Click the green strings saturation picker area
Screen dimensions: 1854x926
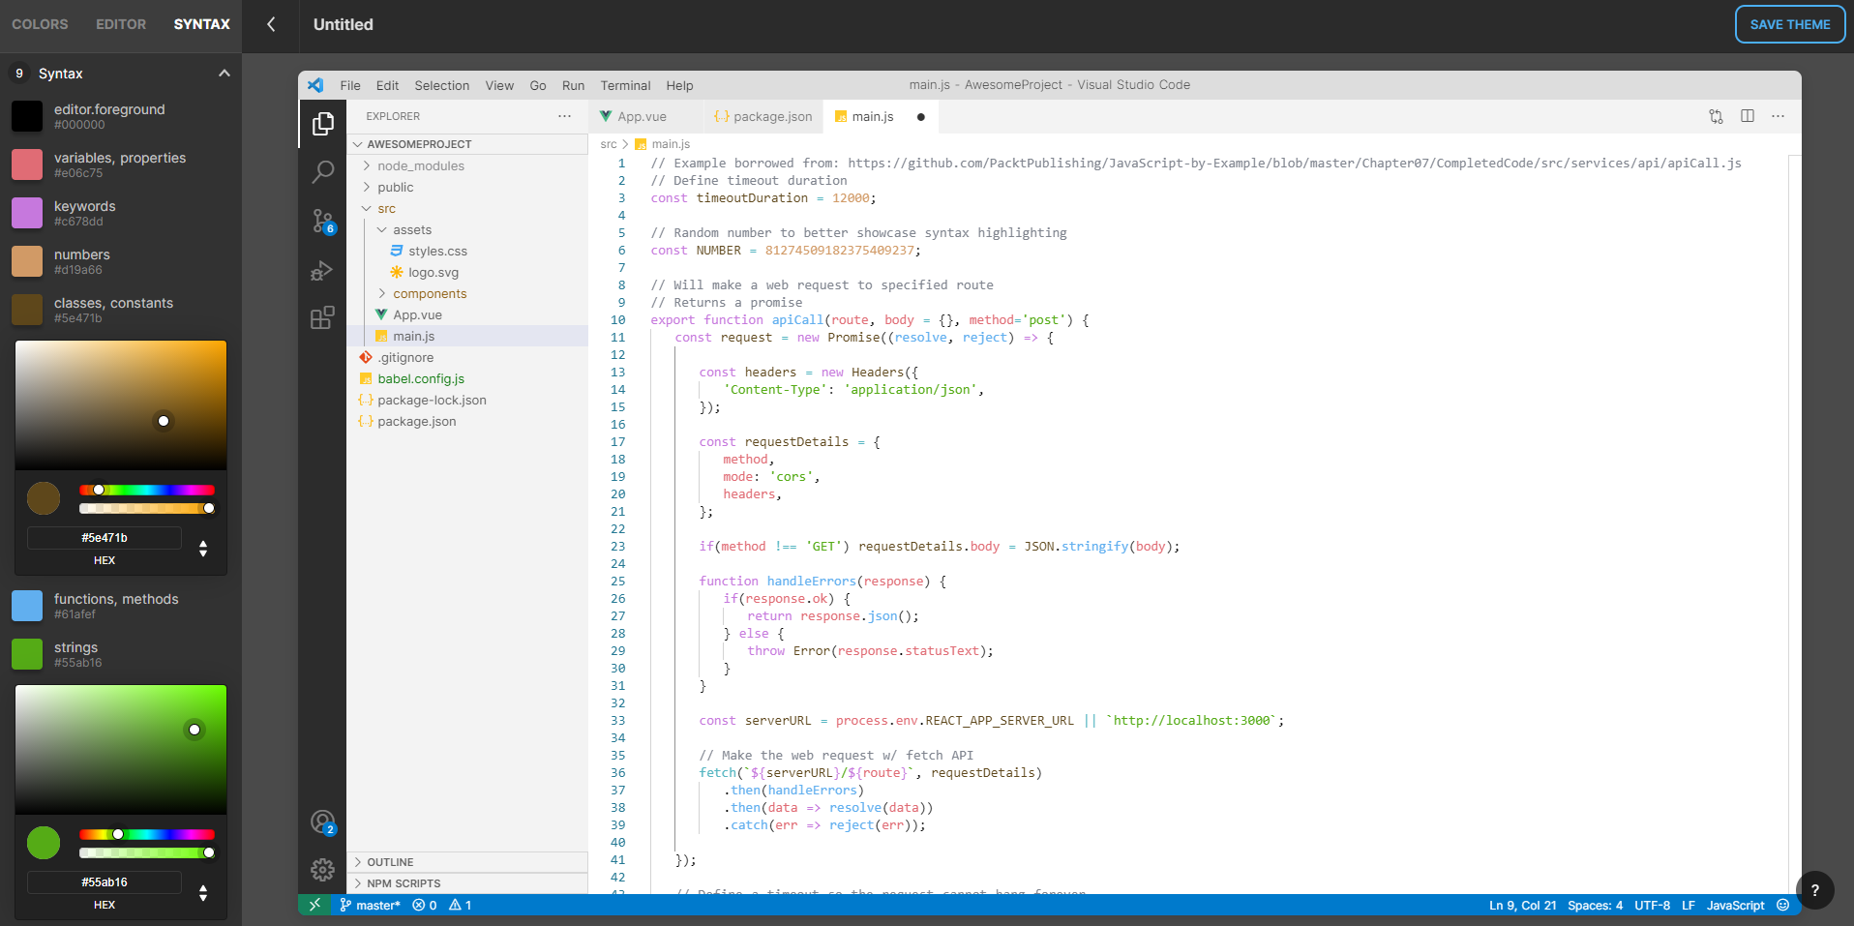coord(121,750)
